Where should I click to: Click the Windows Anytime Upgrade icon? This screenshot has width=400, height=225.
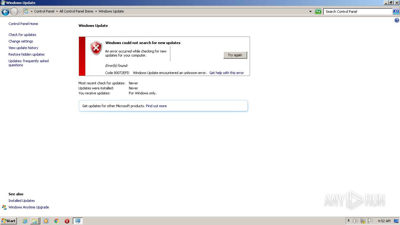[4, 207]
